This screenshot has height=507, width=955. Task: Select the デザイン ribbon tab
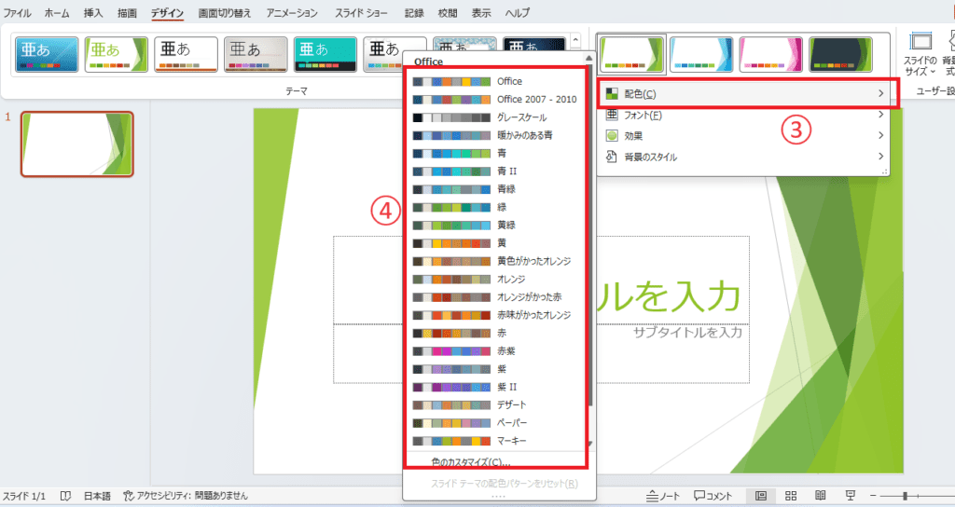tap(168, 13)
